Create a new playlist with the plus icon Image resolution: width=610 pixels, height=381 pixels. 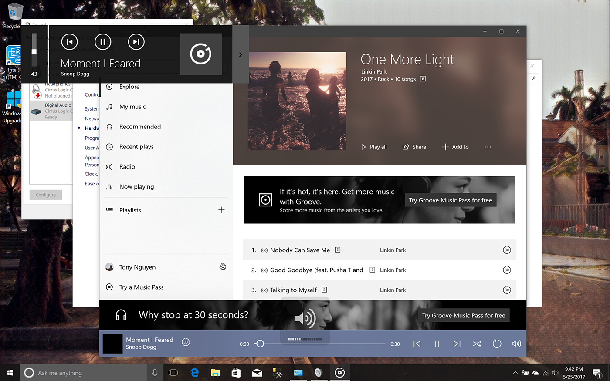[x=221, y=210]
